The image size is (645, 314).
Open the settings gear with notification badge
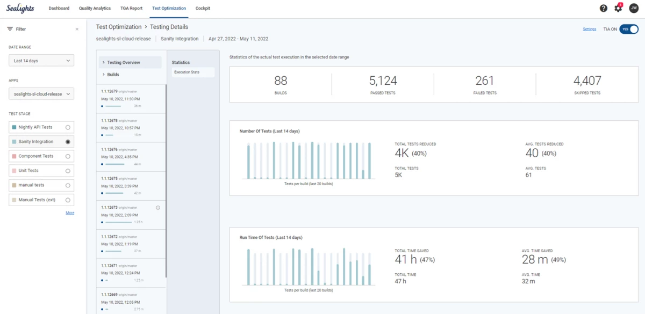tap(619, 8)
